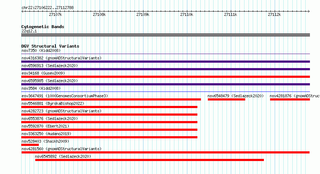Open nsv5592870 (Ebert2021) label
This screenshot has width=320, height=174.
[x=45, y=126]
